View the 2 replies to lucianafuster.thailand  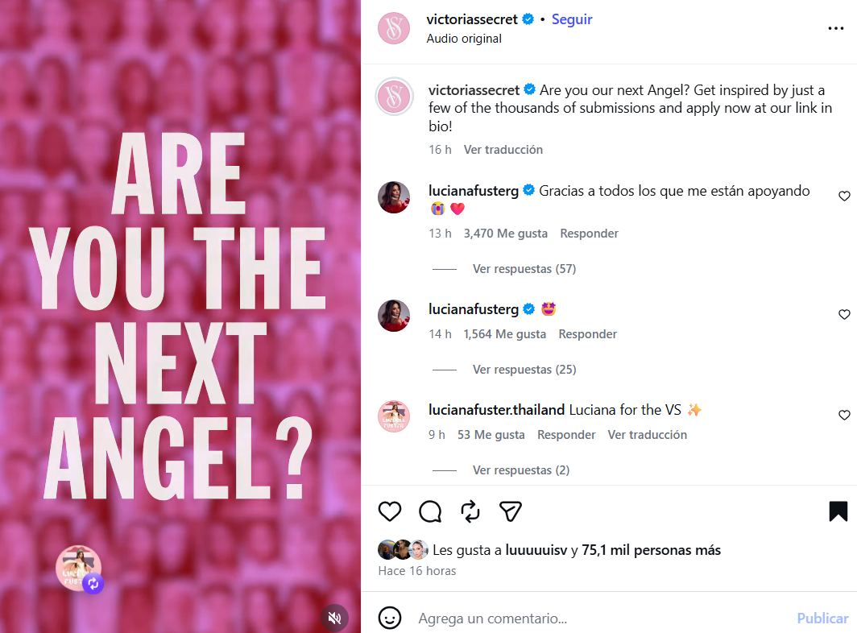click(520, 470)
